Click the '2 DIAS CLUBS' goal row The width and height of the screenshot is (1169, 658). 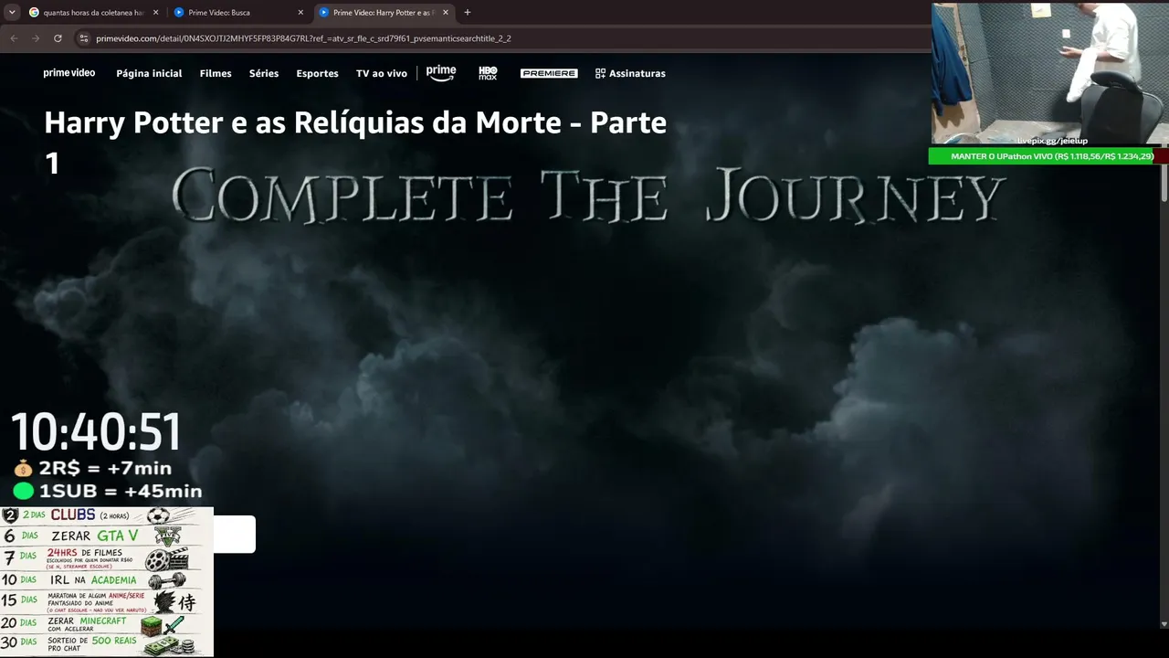click(x=107, y=515)
